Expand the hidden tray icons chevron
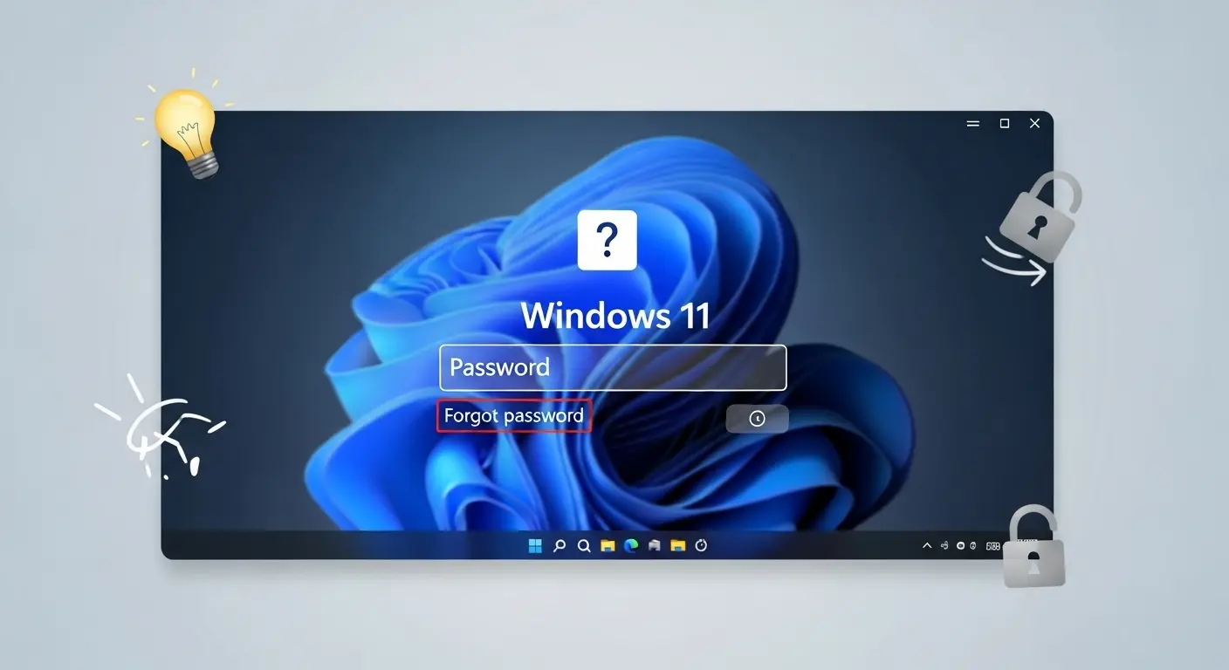The image size is (1229, 670). pyautogui.click(x=927, y=546)
